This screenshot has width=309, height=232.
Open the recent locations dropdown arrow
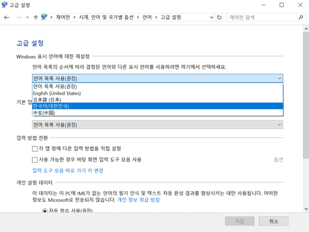click(x=27, y=17)
